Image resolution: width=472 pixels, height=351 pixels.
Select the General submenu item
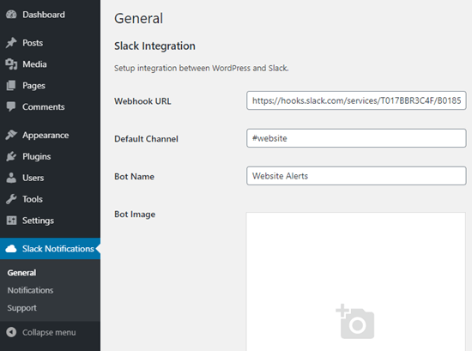point(21,273)
